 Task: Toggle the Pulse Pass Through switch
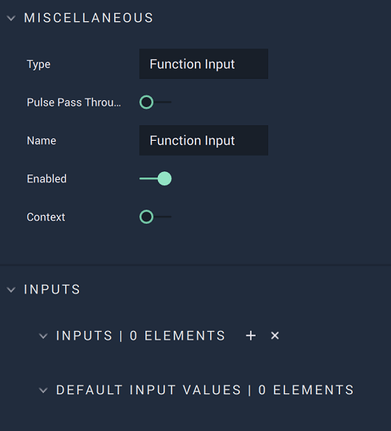(x=156, y=102)
